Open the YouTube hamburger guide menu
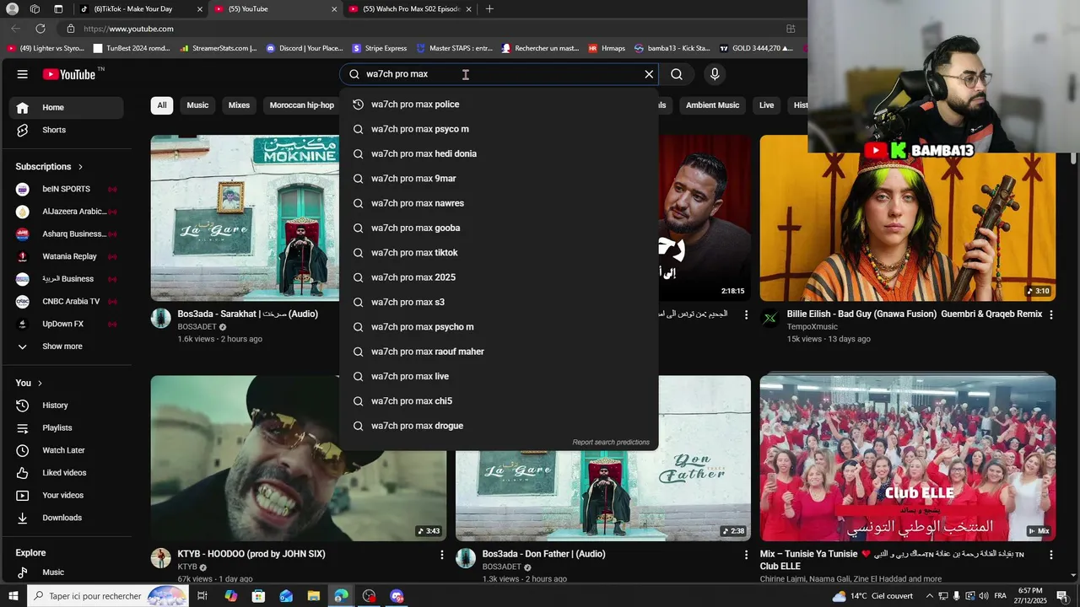1080x607 pixels. (x=22, y=74)
